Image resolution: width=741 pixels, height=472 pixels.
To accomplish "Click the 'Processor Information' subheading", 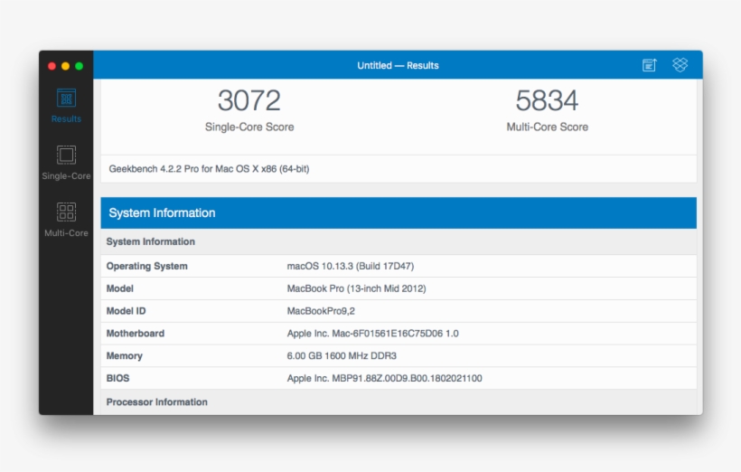I will [157, 402].
